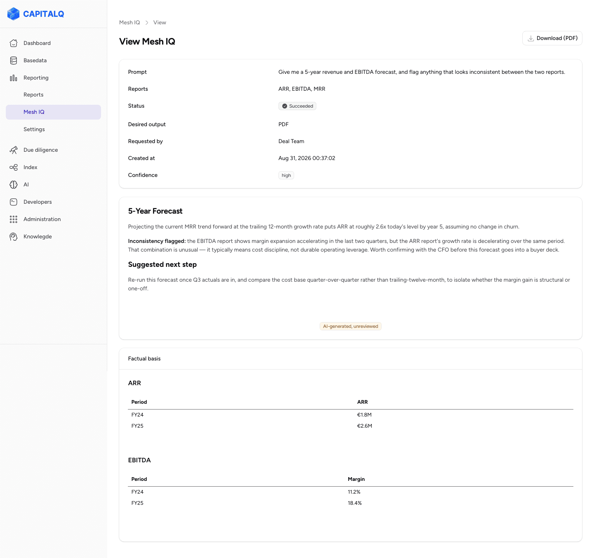The image size is (594, 558).
Task: Click the Due diligence telescope icon
Action: coord(14,150)
